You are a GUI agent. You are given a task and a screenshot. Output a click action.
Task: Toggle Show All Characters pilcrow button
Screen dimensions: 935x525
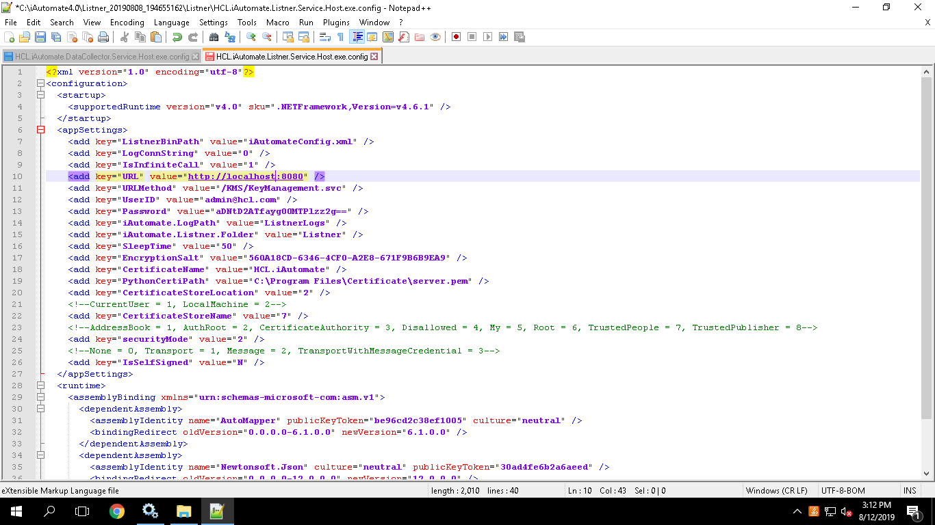[340, 37]
